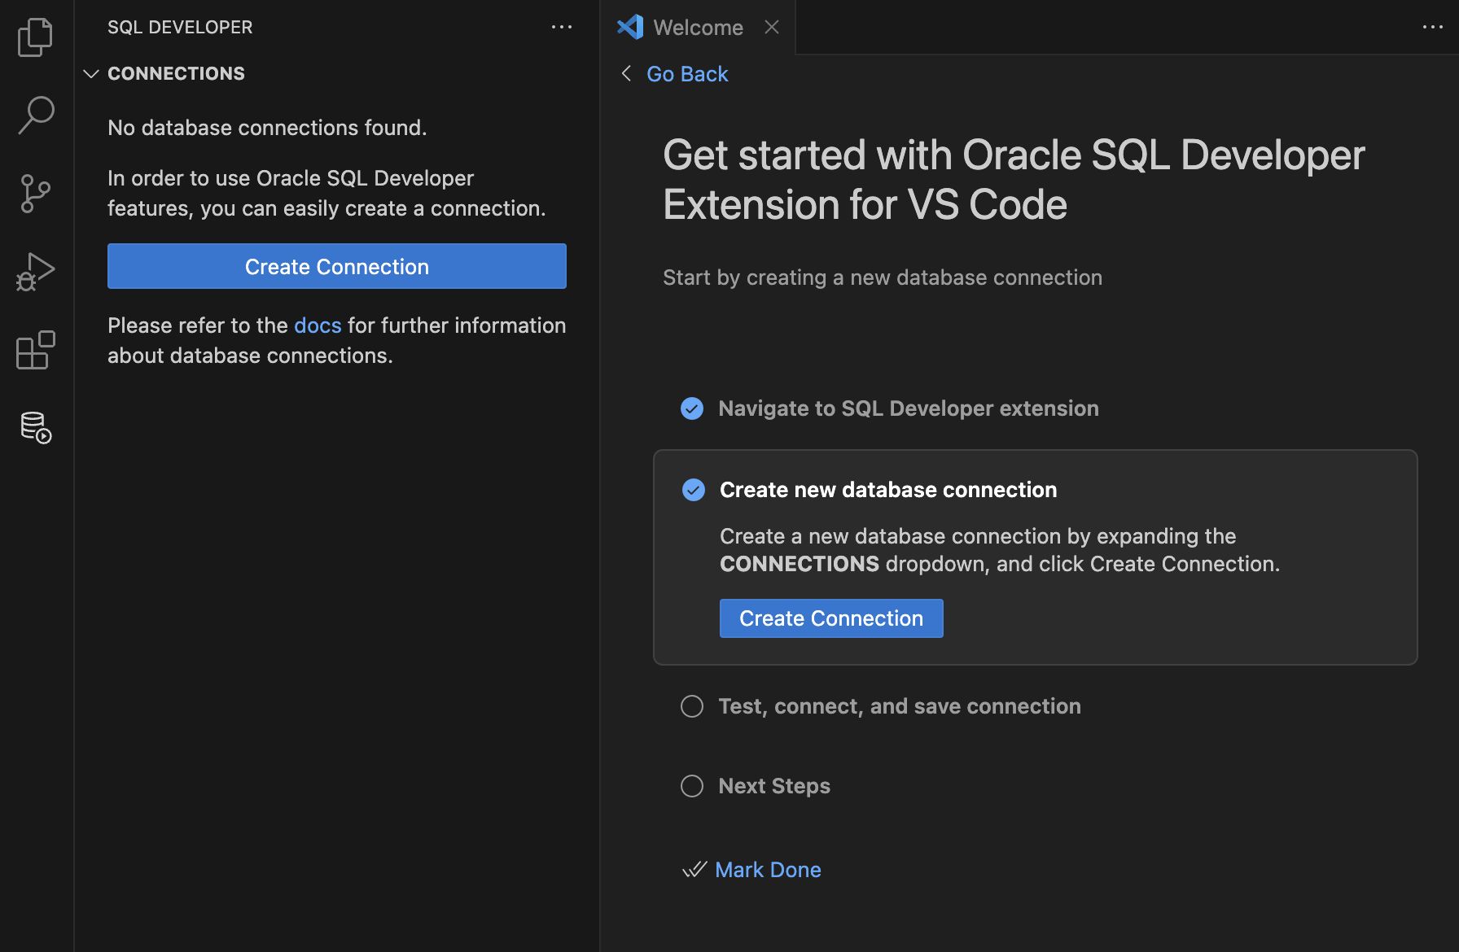Open the Explorer view

35,37
